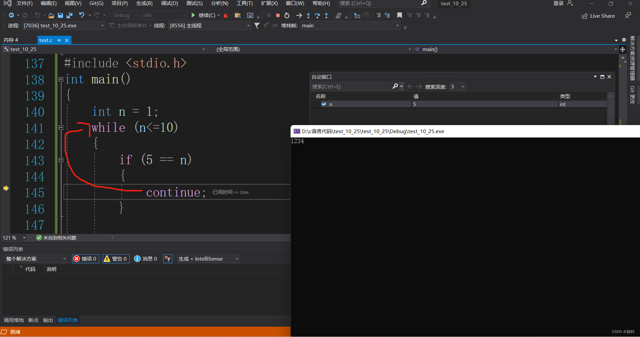Save the current file

click(x=60, y=15)
